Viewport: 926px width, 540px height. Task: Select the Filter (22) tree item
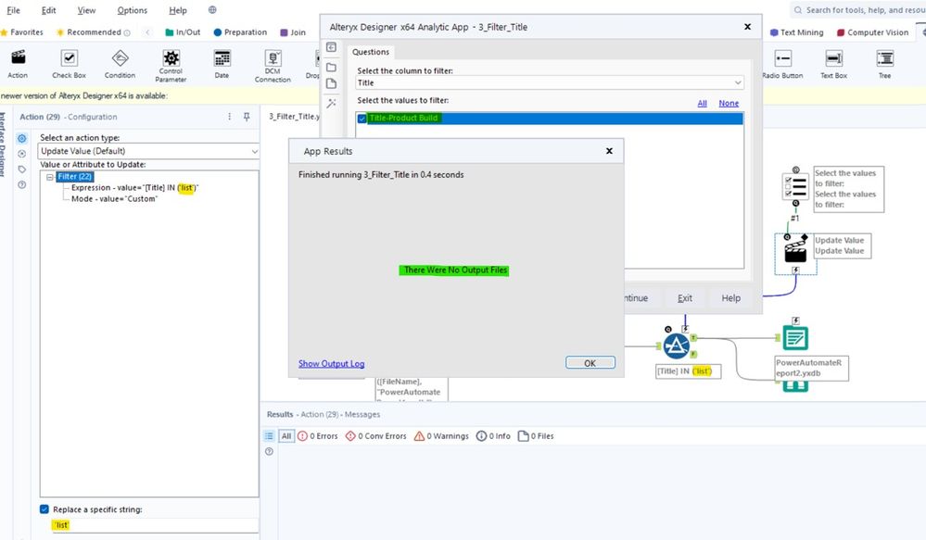tap(74, 177)
